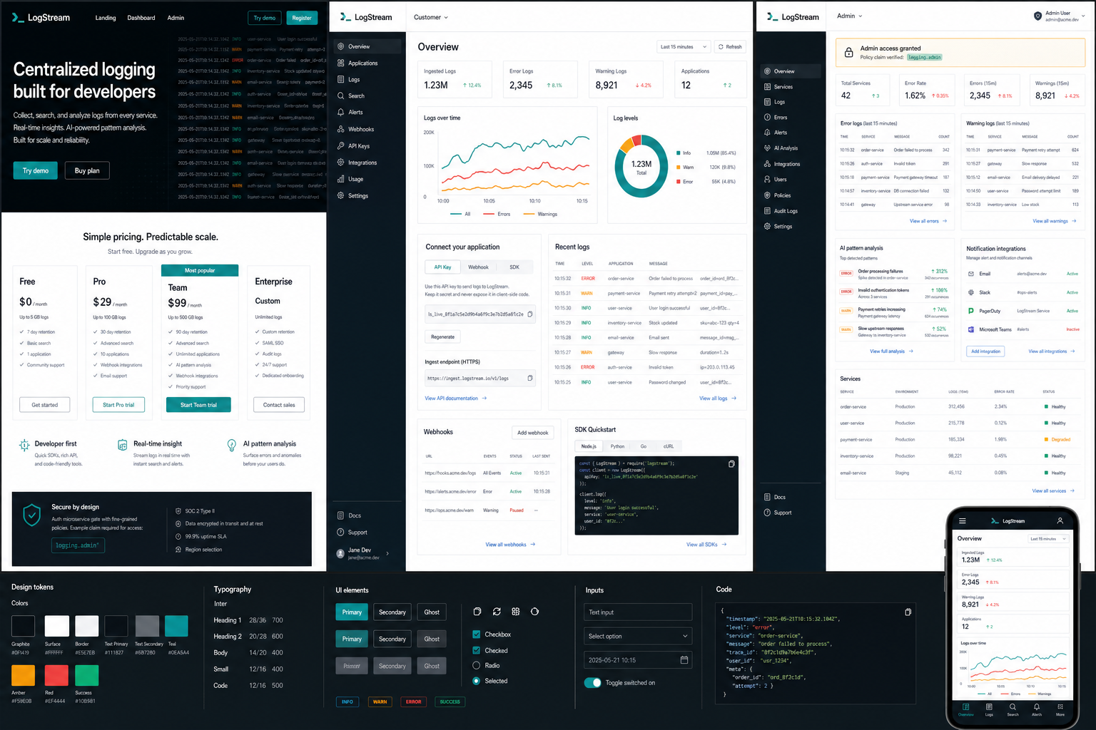Open hamburger menu on mobile mockup
Image resolution: width=1096 pixels, height=730 pixels.
tap(962, 521)
